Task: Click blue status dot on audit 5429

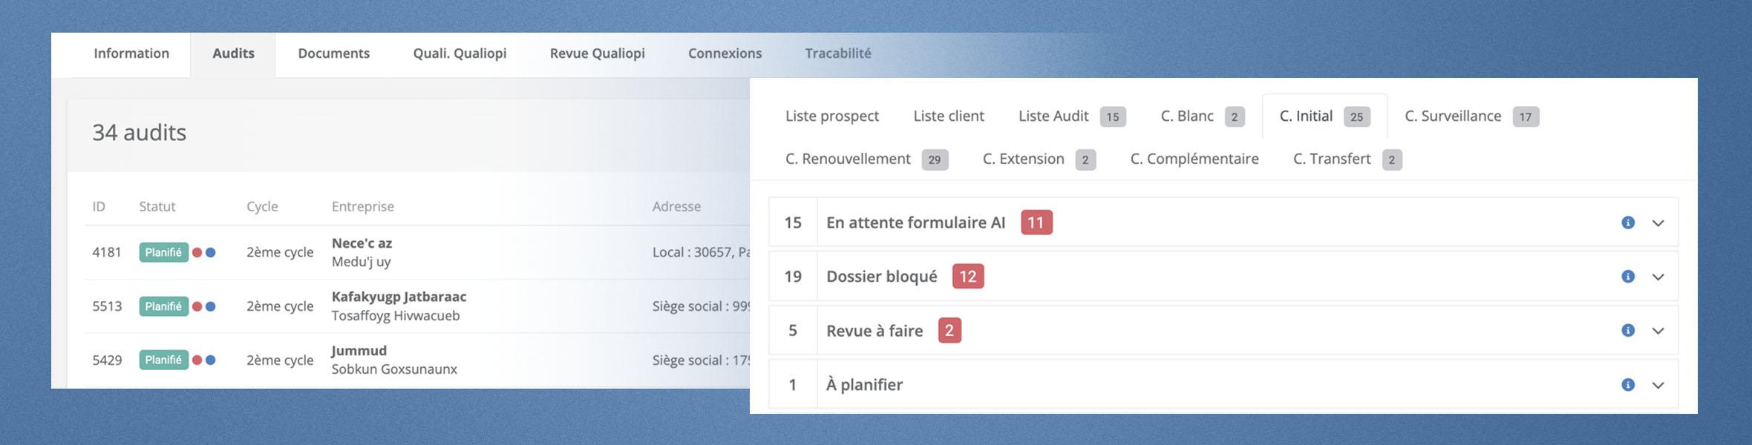Action: coord(211,360)
